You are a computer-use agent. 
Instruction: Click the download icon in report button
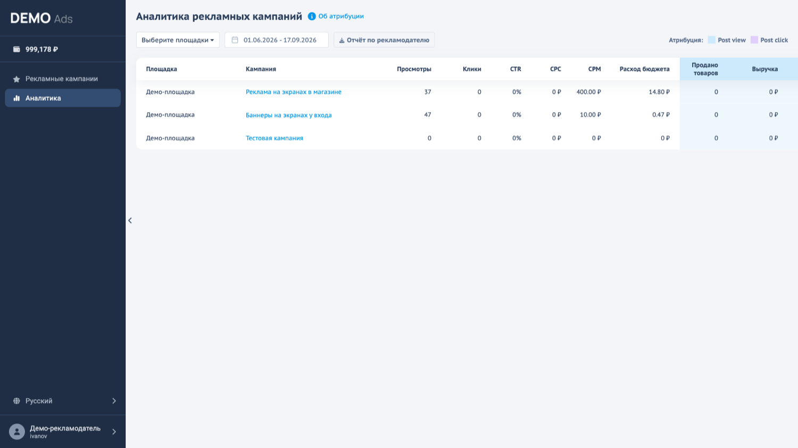pyautogui.click(x=342, y=40)
